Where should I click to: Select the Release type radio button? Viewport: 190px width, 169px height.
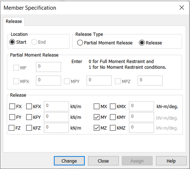tap(142, 43)
